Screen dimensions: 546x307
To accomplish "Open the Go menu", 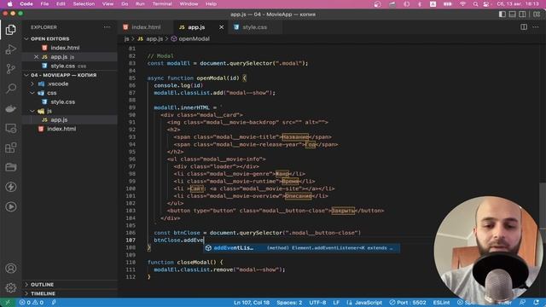I will [x=125, y=4].
